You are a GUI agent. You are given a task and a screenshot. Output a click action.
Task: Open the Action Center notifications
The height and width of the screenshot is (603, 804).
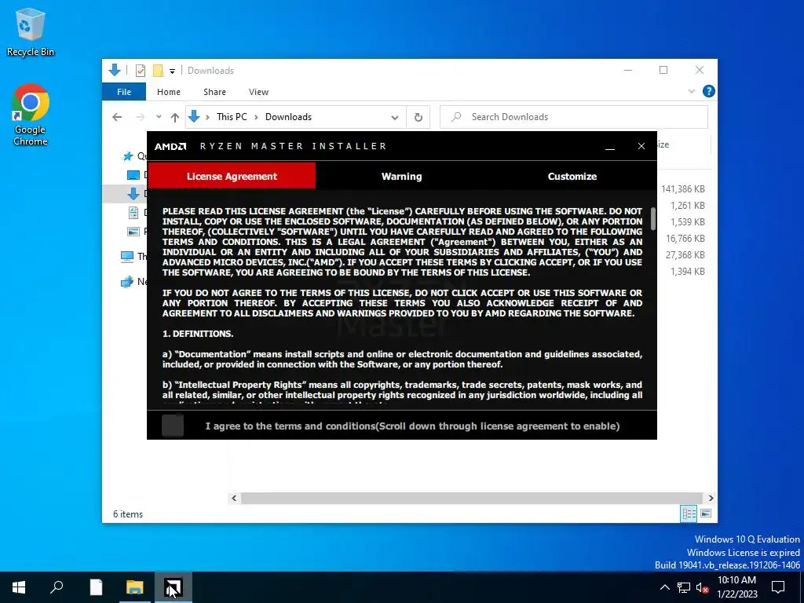[x=778, y=587]
